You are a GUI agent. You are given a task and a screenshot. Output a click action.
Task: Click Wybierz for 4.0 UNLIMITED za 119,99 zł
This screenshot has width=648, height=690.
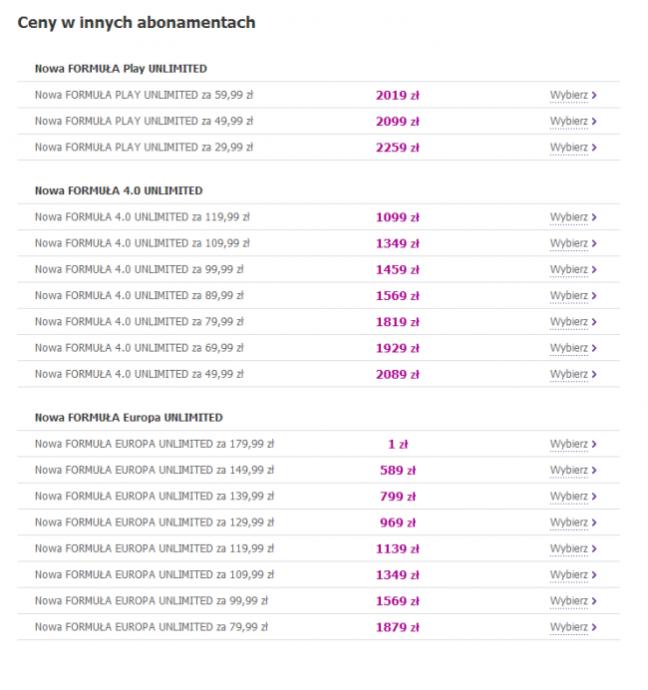573,217
